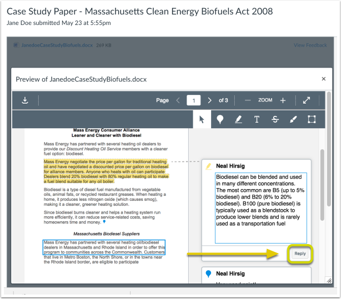
Task: Select the free draw brush tool
Action: [293, 119]
